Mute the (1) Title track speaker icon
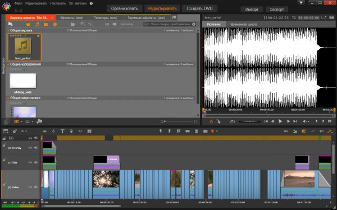 36,162
